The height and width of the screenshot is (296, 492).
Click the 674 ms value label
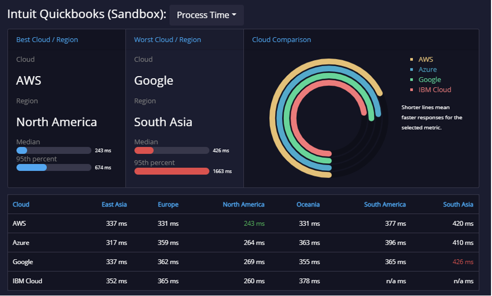pyautogui.click(x=103, y=167)
